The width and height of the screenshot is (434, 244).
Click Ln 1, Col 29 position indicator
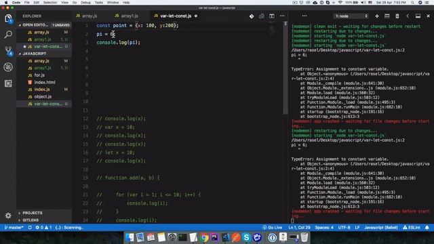click(299, 228)
